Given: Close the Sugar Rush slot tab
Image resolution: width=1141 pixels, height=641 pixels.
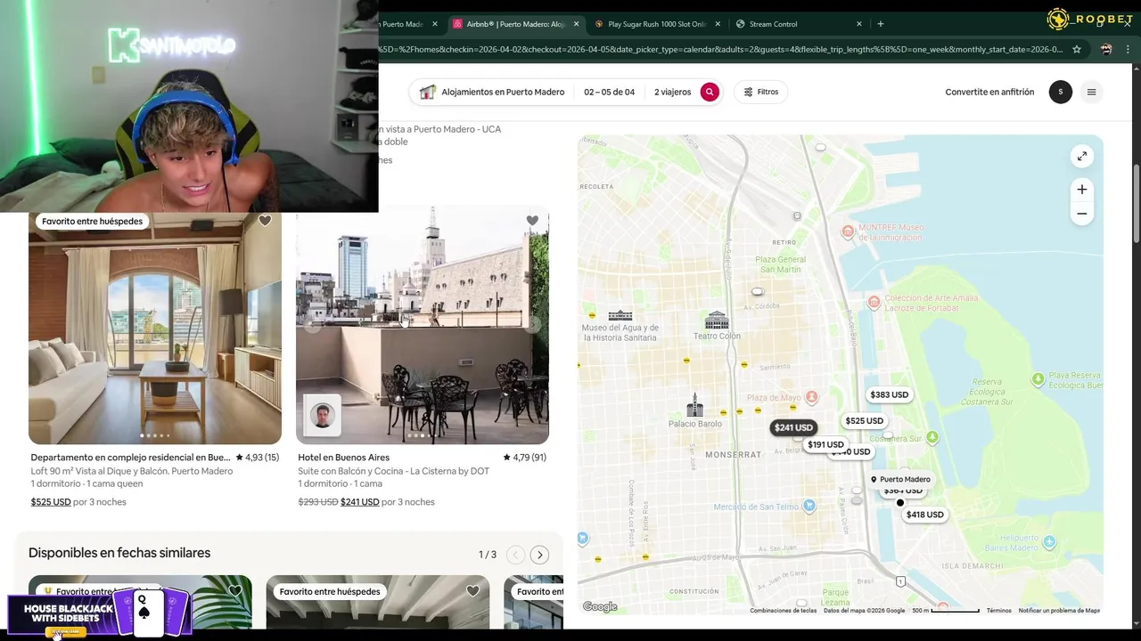Looking at the screenshot, I should coord(718,24).
